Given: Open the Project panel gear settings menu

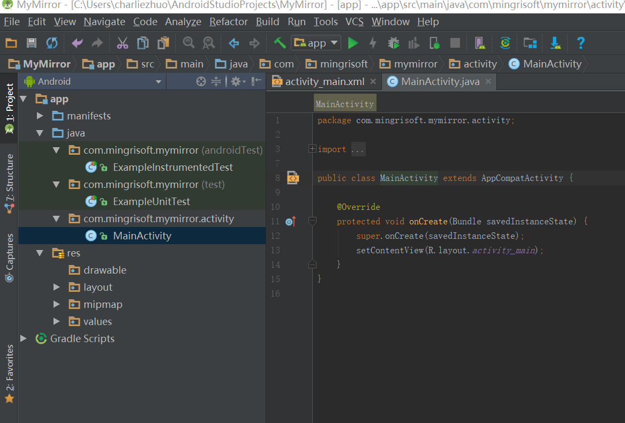Looking at the screenshot, I should (238, 81).
